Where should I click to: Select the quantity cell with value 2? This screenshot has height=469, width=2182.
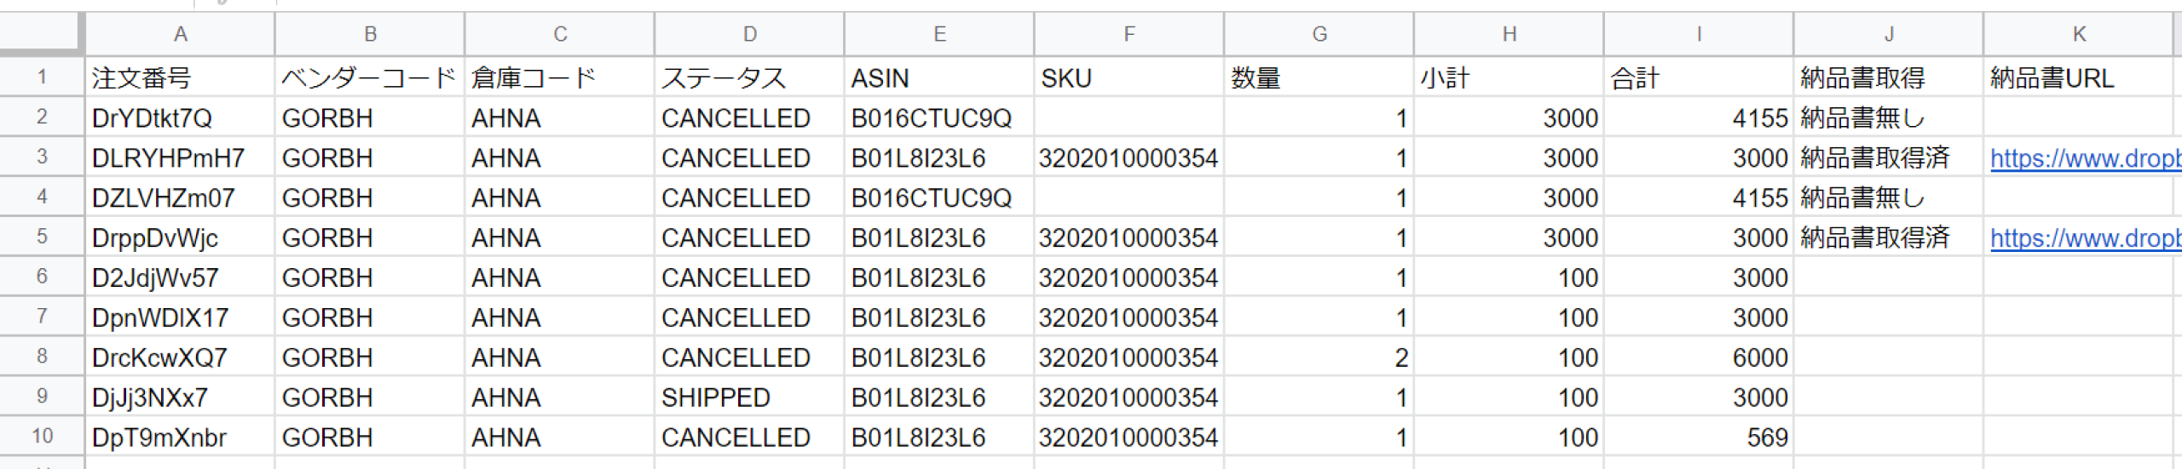point(1319,357)
